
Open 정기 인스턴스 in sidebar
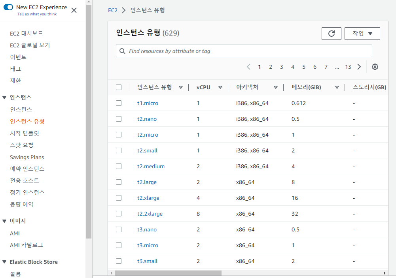[27, 193]
